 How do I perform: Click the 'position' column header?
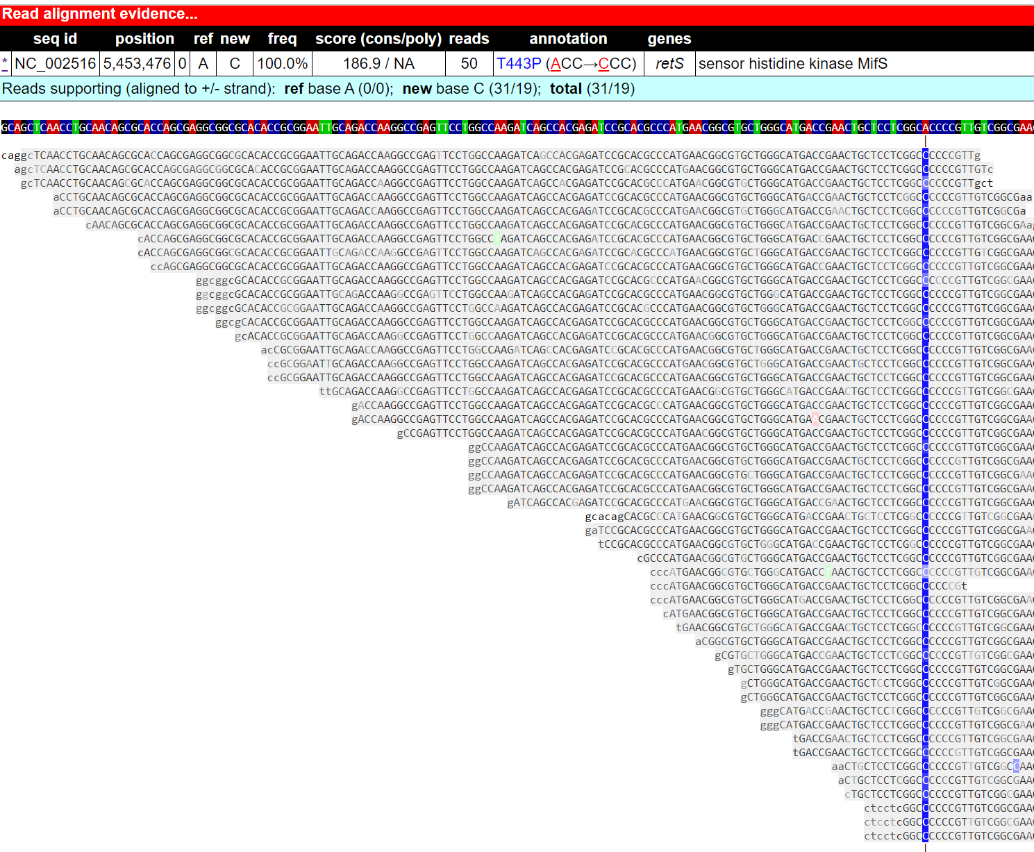point(144,39)
